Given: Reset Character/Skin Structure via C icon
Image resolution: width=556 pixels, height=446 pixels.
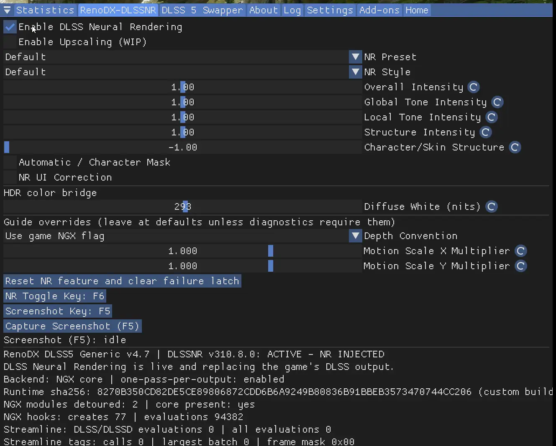Looking at the screenshot, I should (515, 147).
